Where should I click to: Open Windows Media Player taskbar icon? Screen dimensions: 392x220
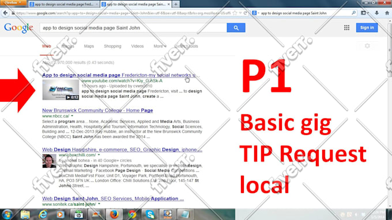click(61, 214)
